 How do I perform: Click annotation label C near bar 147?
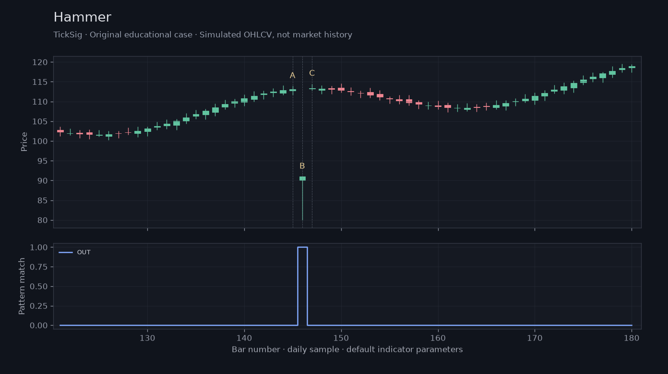click(x=312, y=73)
